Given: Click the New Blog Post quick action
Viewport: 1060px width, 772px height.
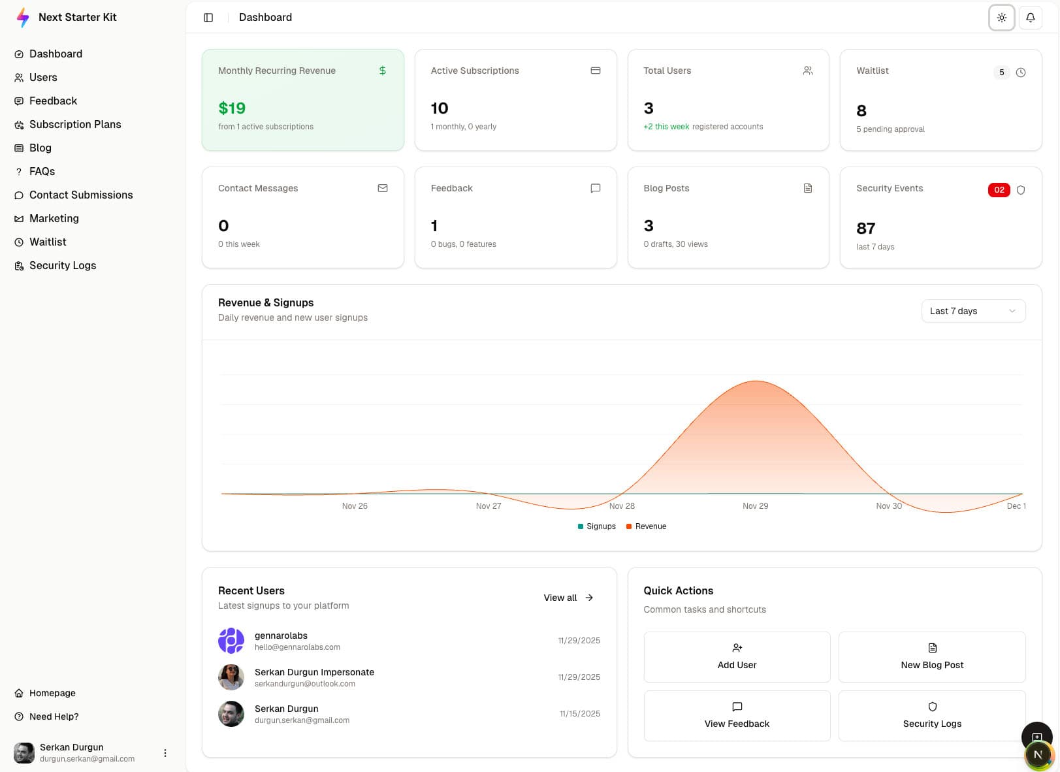Looking at the screenshot, I should coord(932,656).
